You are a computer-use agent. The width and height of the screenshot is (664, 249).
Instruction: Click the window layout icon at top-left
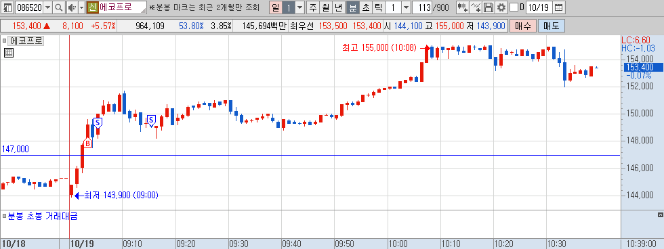point(7,7)
